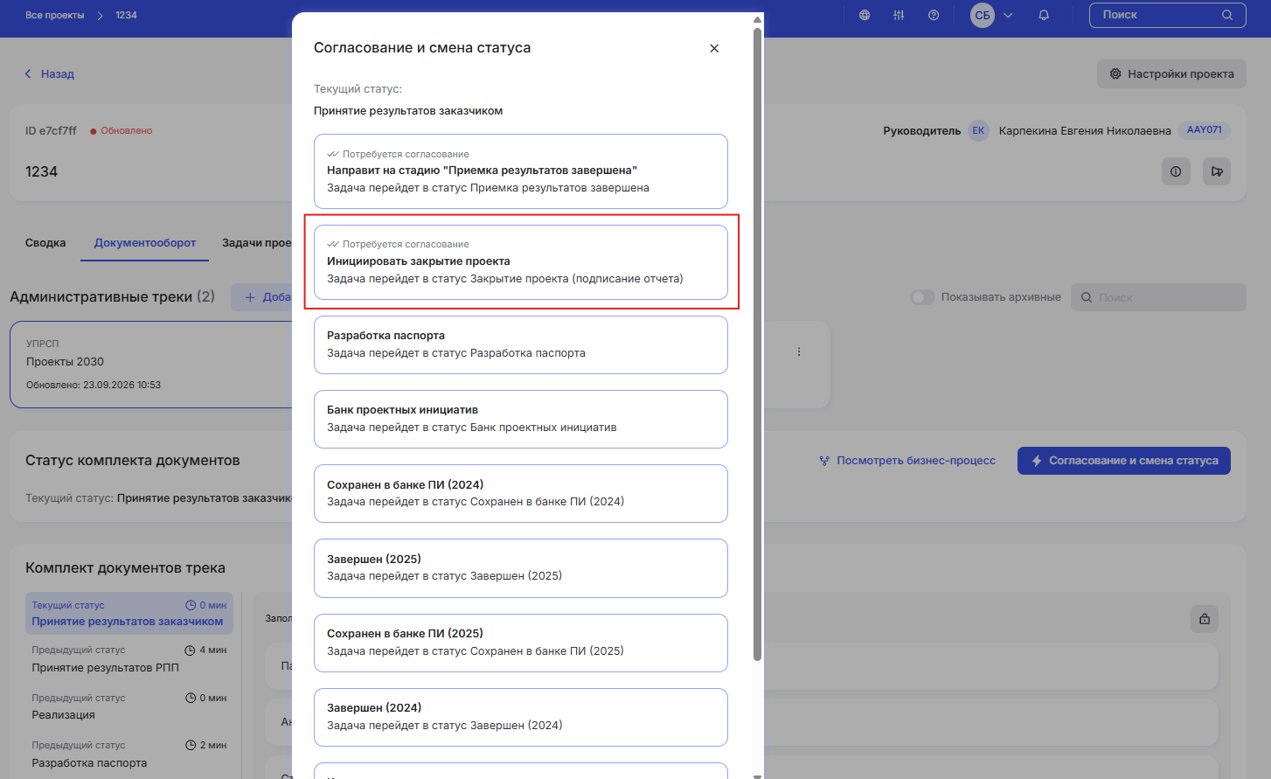The width and height of the screenshot is (1271, 779).
Task: Select Сохранен в банке ПИ (2024)
Action: point(521,493)
